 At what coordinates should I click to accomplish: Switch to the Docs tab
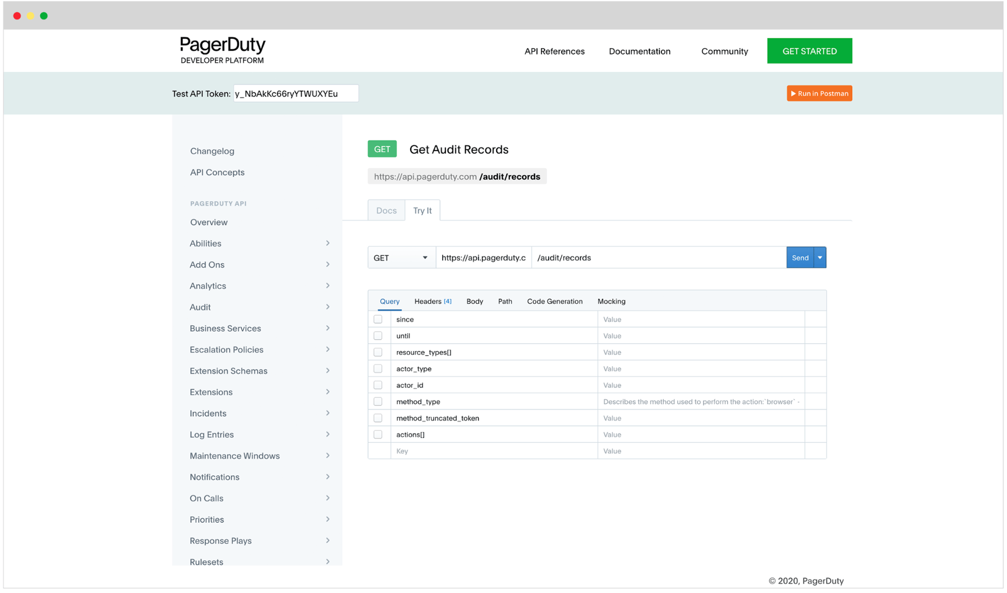[386, 211]
